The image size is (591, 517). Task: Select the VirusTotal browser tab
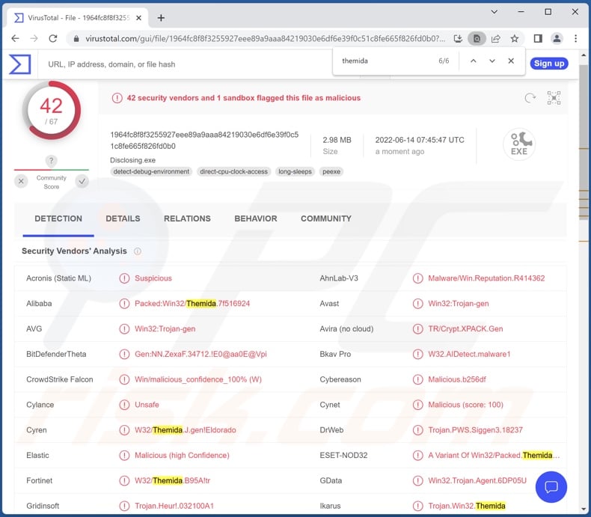(77, 18)
